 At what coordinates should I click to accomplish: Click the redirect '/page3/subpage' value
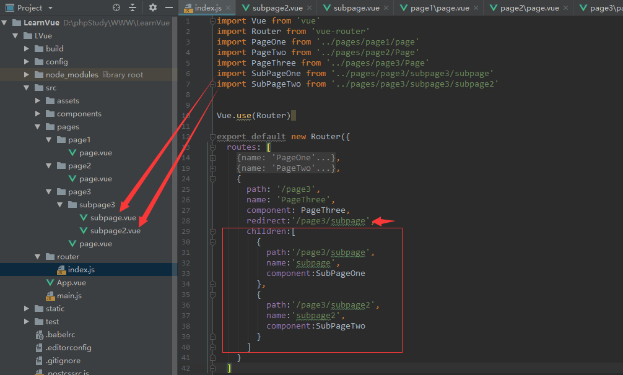pos(331,221)
